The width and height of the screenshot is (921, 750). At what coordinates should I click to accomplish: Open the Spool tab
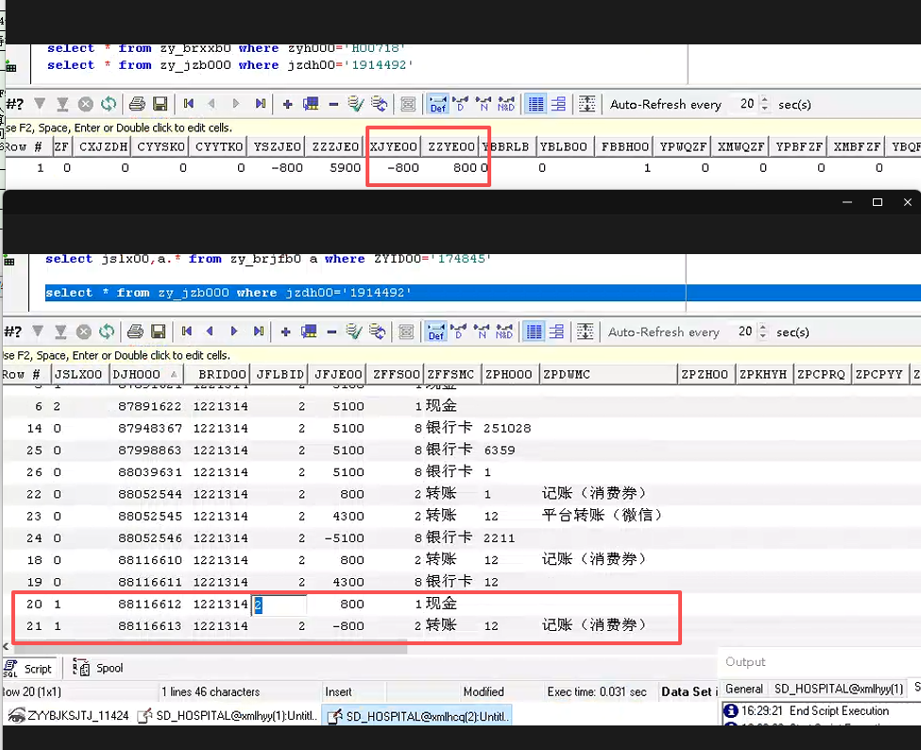(98, 669)
